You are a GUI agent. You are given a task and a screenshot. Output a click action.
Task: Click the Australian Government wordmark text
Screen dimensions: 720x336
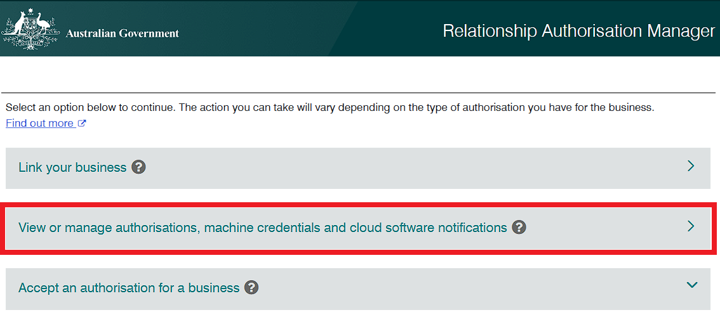click(x=122, y=34)
